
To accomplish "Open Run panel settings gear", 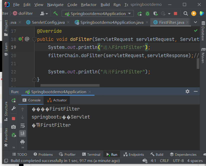I will 187,91.
